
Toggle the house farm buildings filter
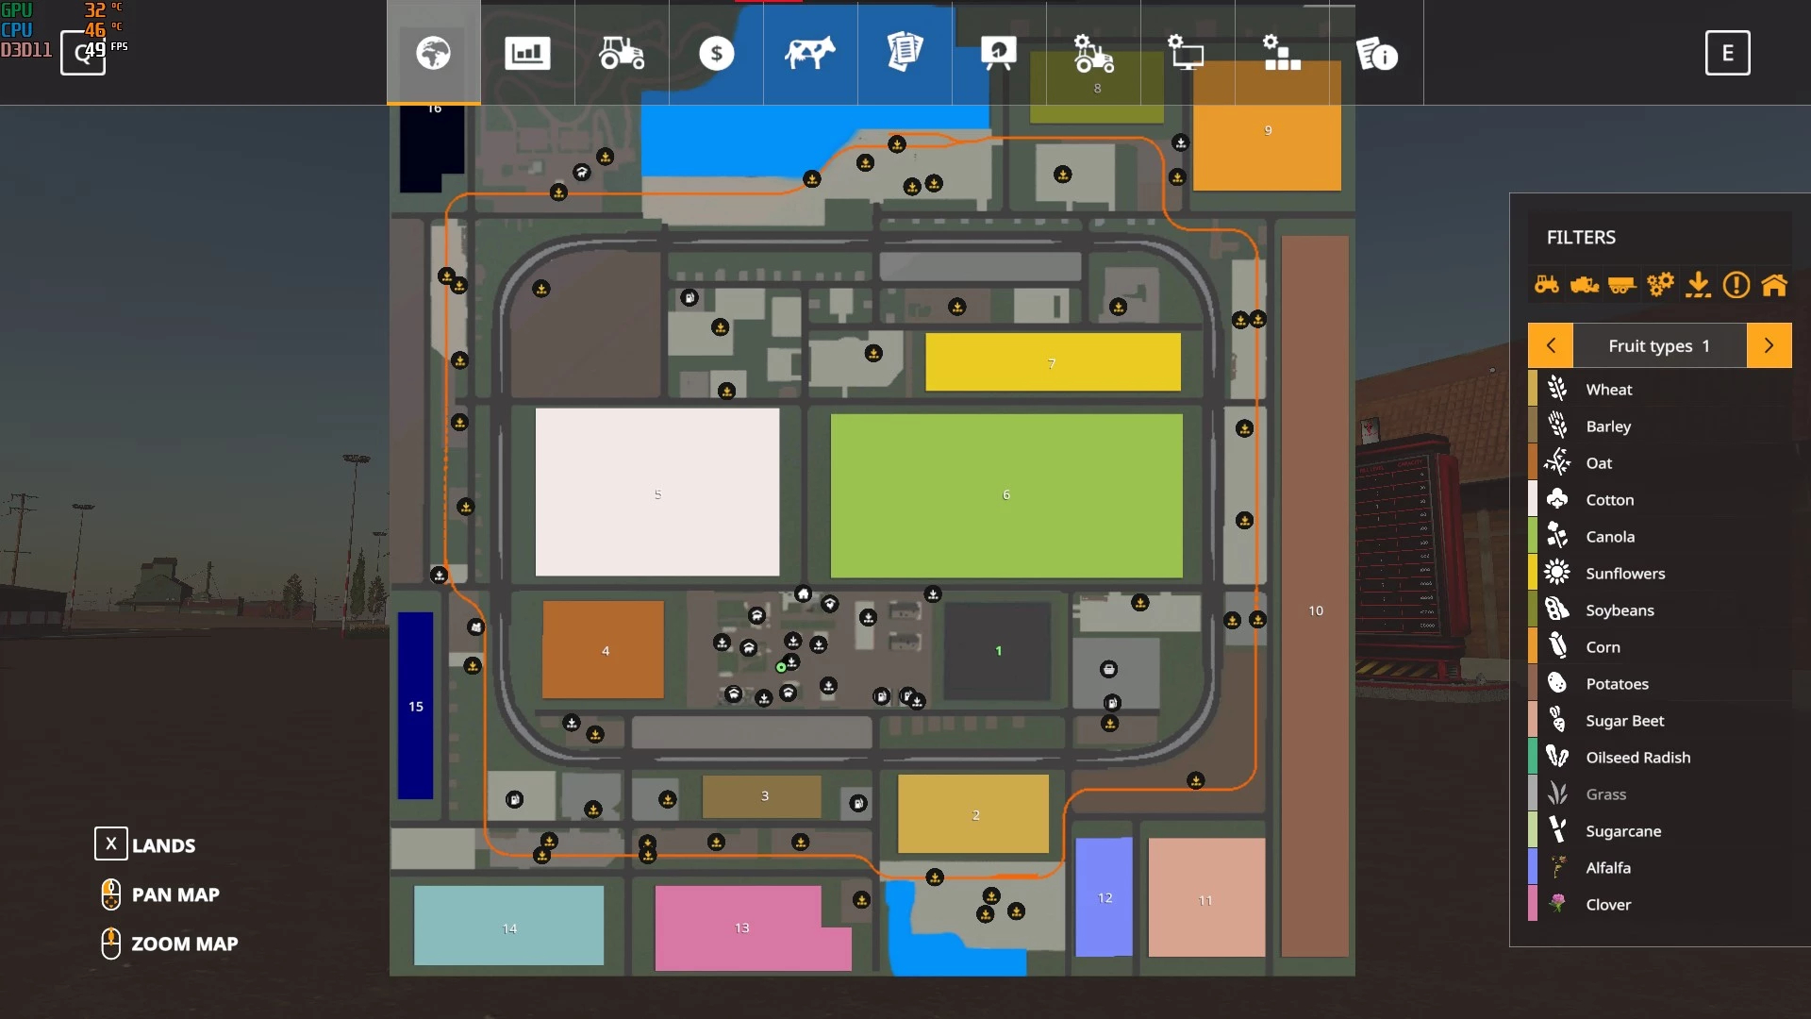coord(1774,284)
